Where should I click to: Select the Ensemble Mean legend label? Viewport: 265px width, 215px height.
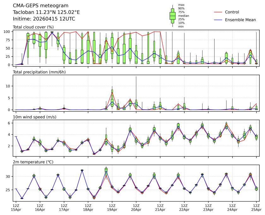pyautogui.click(x=240, y=20)
